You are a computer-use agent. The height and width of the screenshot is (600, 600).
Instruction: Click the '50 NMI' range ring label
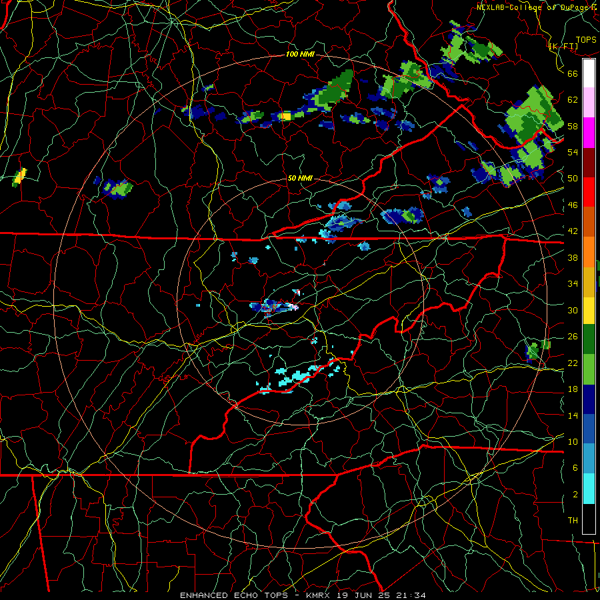point(300,178)
